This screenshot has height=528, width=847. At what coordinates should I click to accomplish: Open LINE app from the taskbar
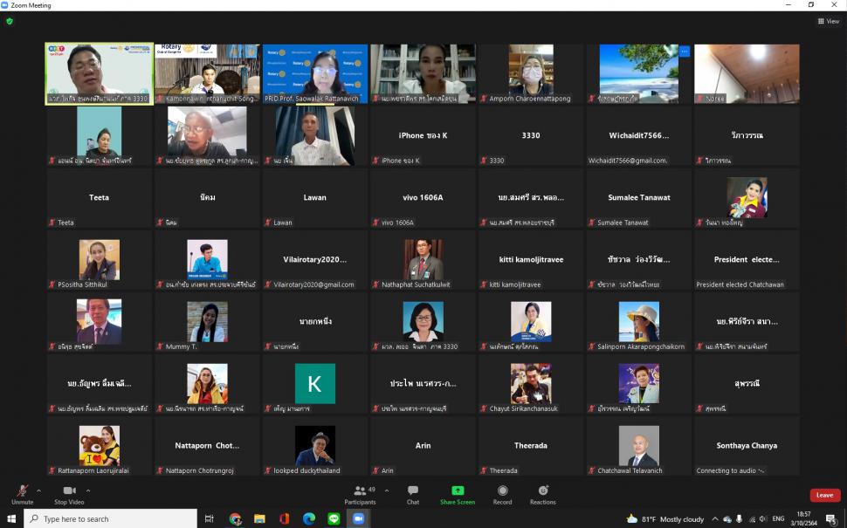pos(333,519)
